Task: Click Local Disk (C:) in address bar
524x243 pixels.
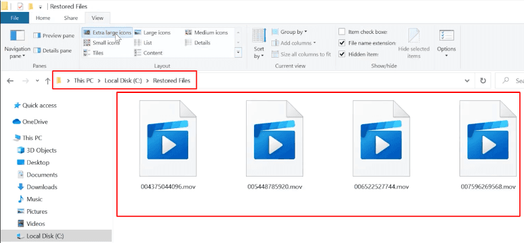Action: click(x=123, y=80)
